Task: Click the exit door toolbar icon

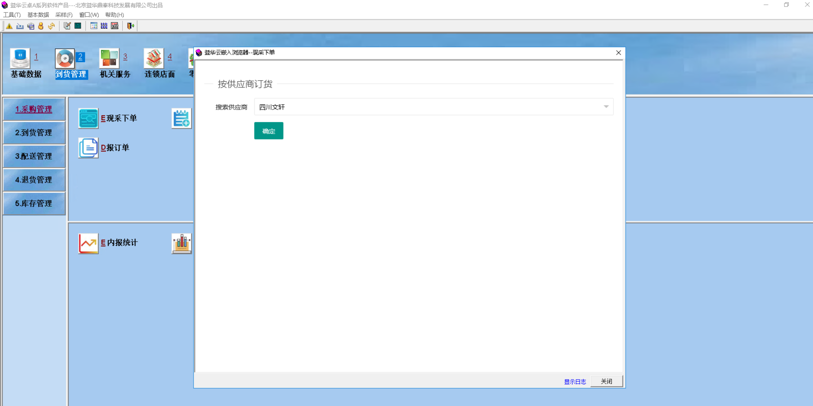Action: (130, 26)
